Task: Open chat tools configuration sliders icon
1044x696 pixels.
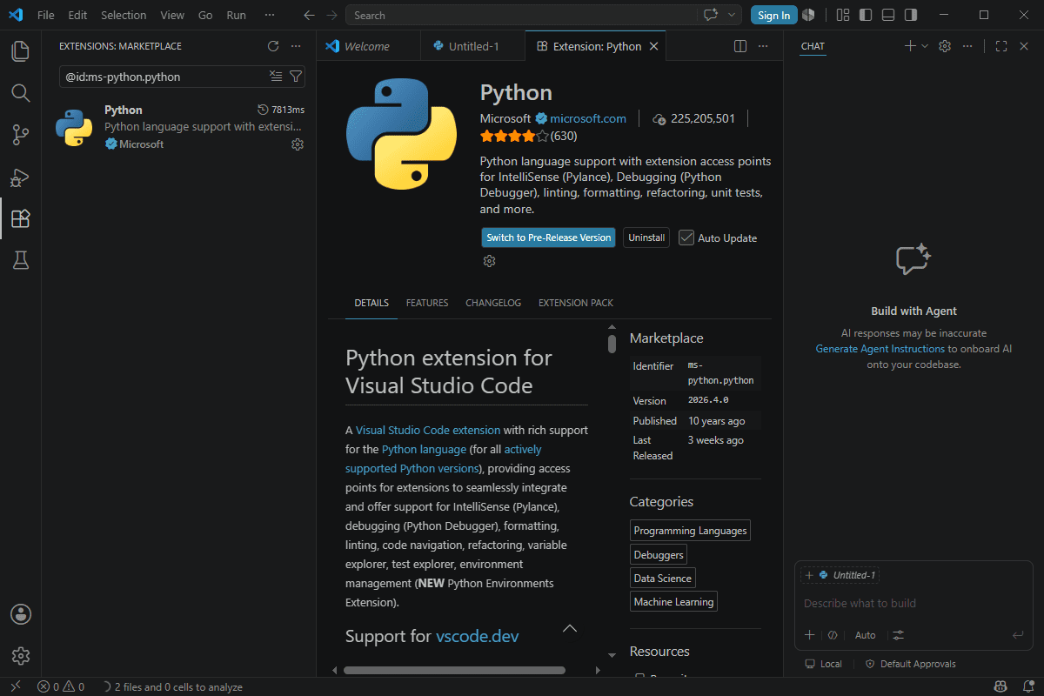Action: pyautogui.click(x=899, y=635)
